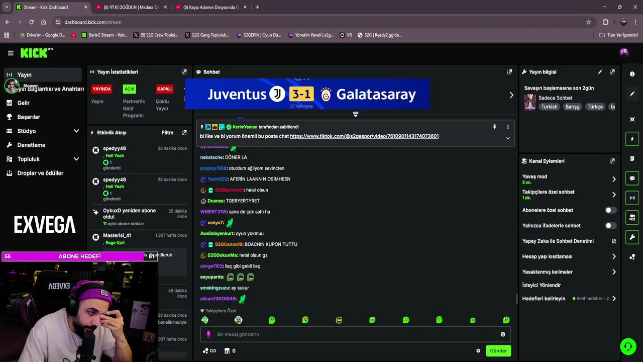Reload the page in the browser
643x362 pixels.
pyautogui.click(x=31, y=22)
